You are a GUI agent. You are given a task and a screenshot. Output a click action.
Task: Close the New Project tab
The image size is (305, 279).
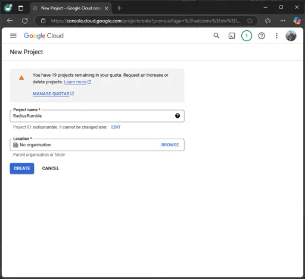point(107,8)
